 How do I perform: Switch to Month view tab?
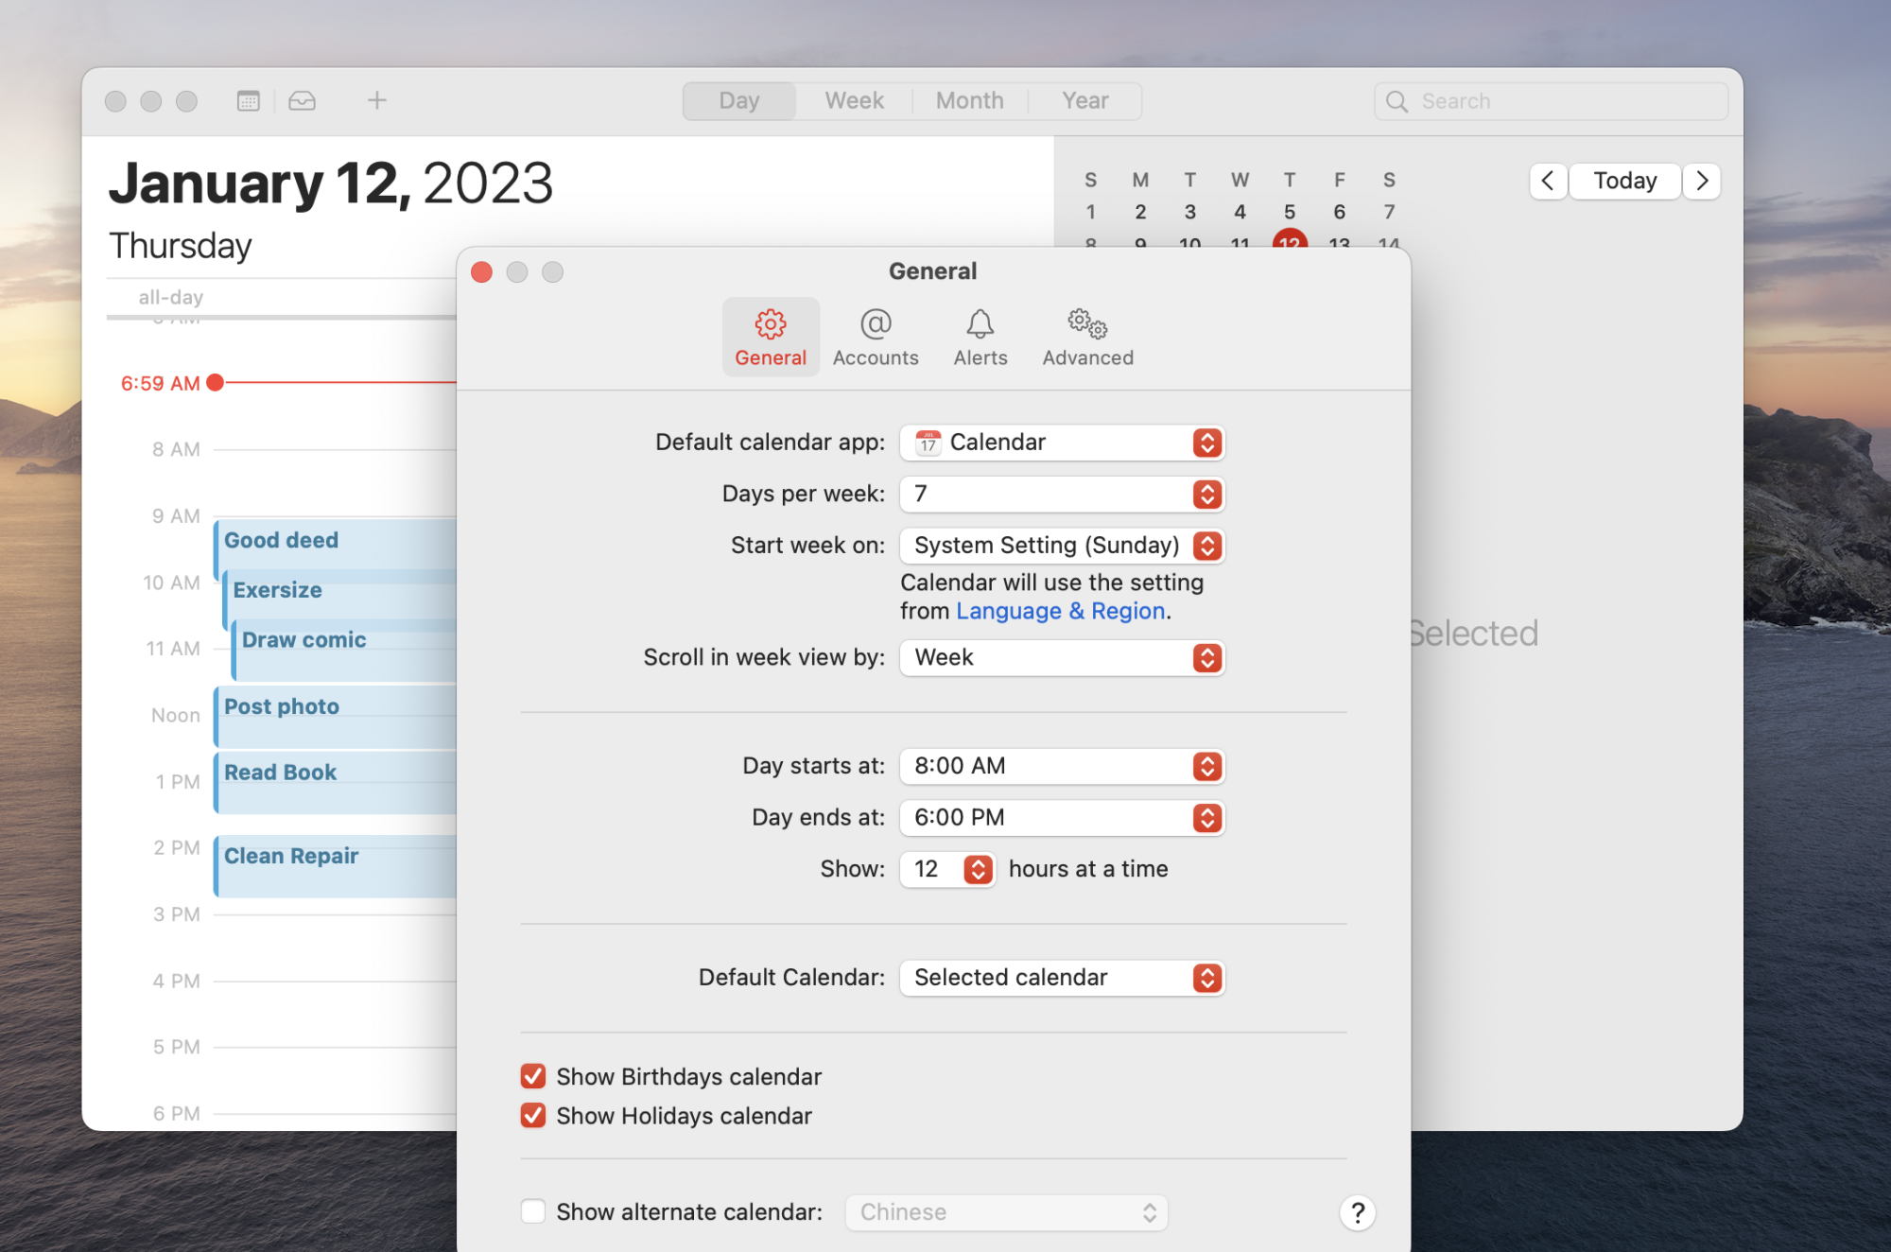[969, 100]
